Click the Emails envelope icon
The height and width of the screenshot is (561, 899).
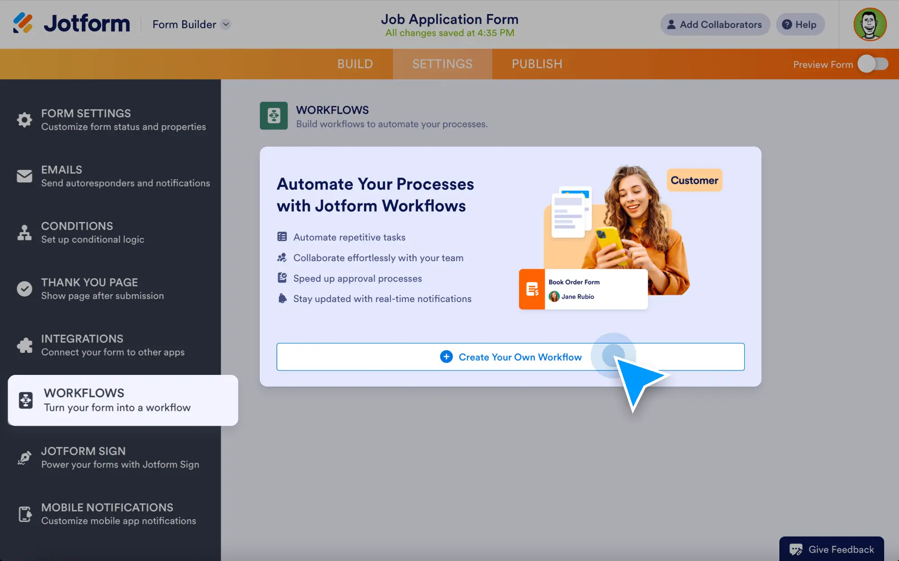point(24,176)
